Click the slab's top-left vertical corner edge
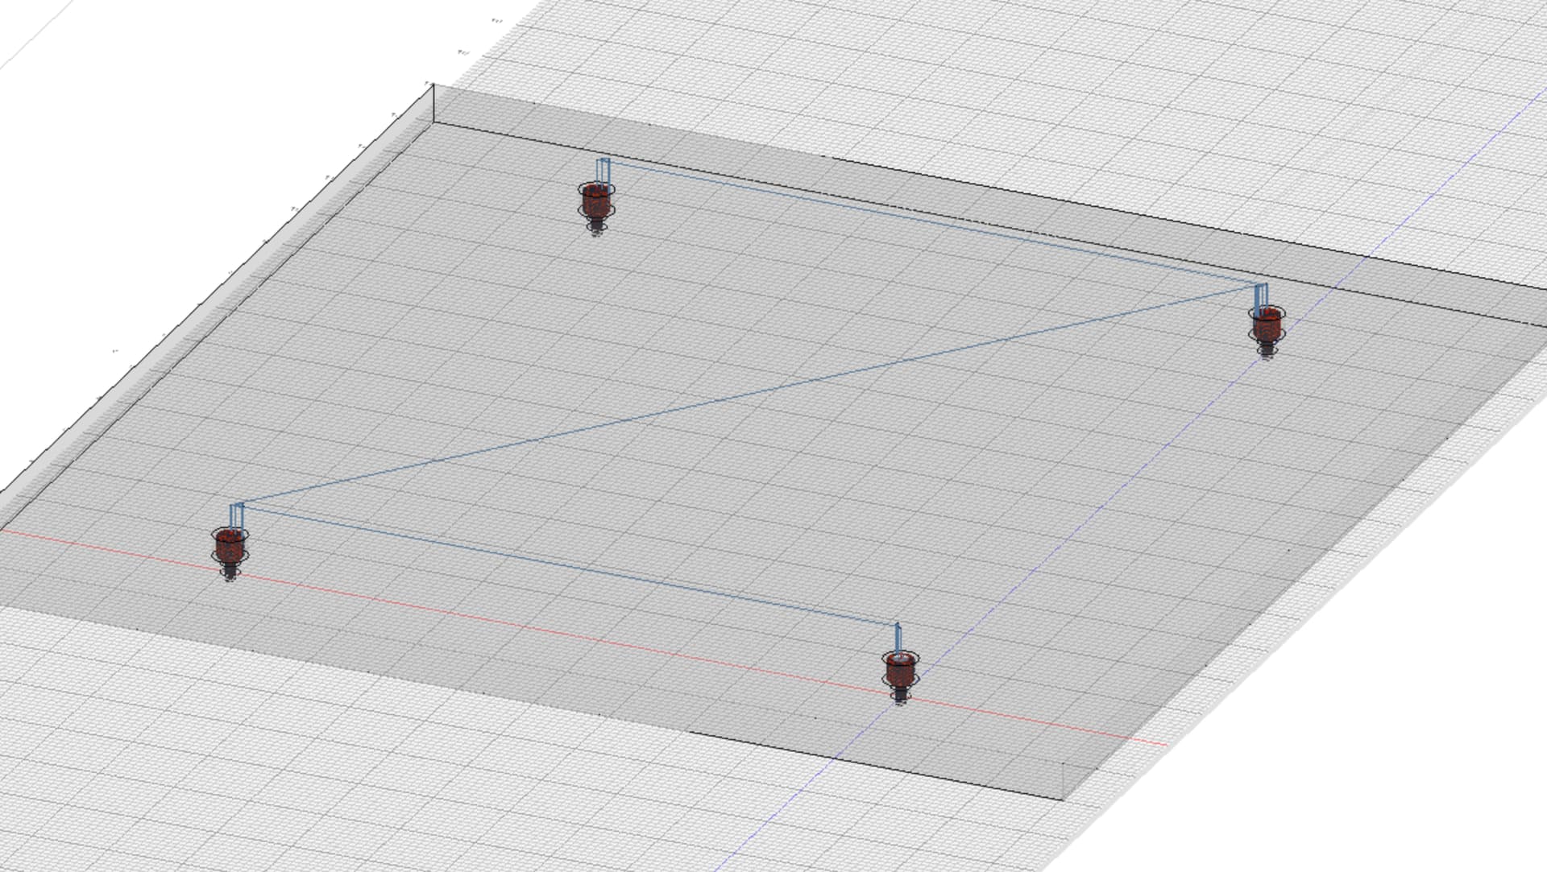This screenshot has width=1547, height=872. pyautogui.click(x=433, y=103)
